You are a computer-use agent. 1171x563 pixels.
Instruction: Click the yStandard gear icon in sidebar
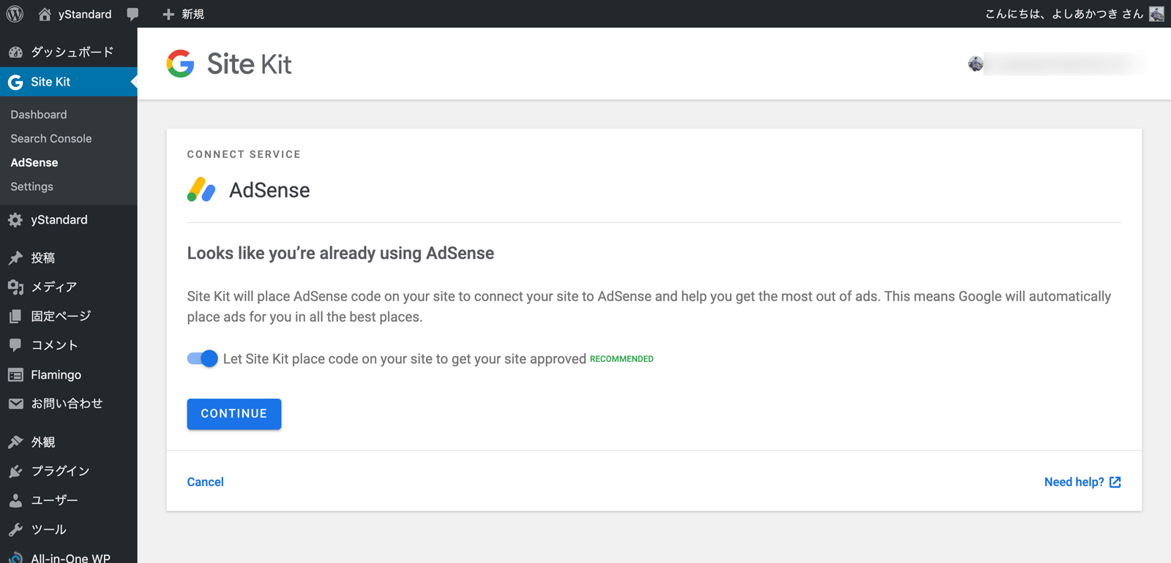(x=15, y=219)
